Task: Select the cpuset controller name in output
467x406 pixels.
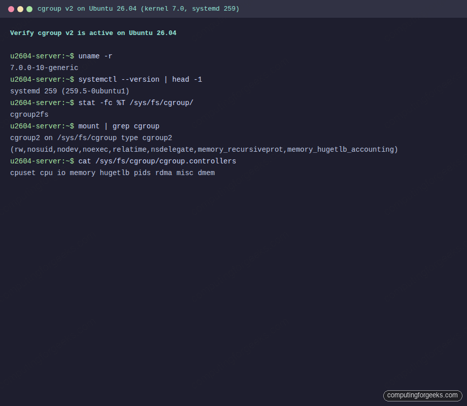Action: tap(22, 173)
